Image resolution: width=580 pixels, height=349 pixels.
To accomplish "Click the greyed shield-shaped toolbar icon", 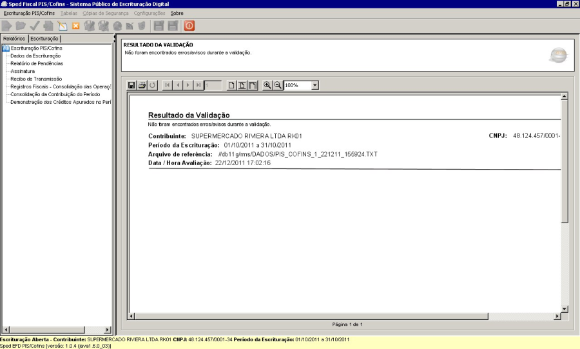I will 141,26.
